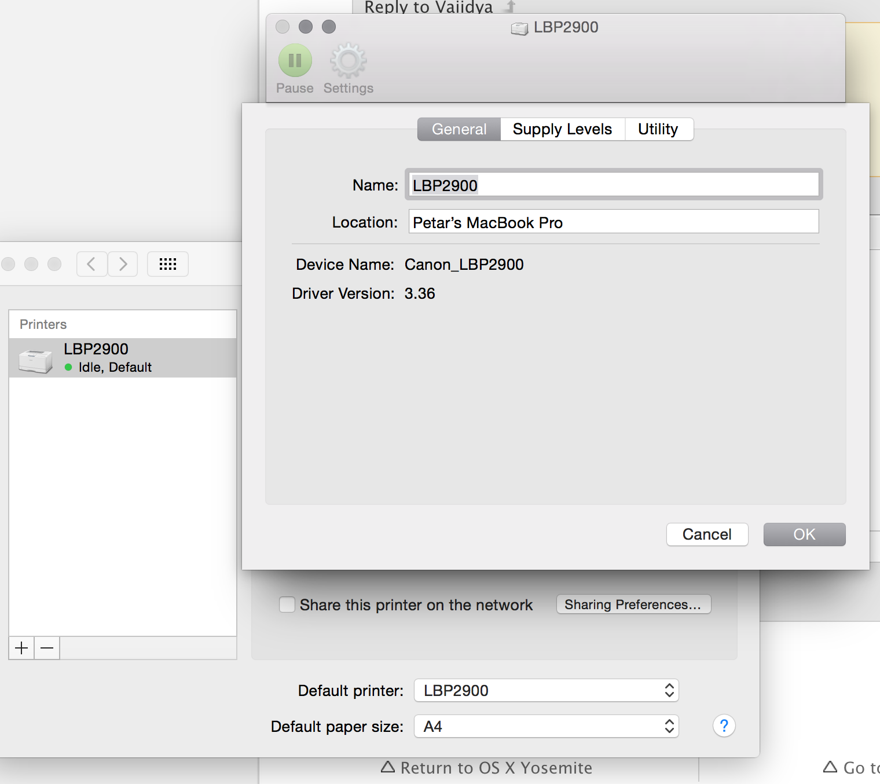Click the Location field
880x784 pixels.
[x=614, y=222]
